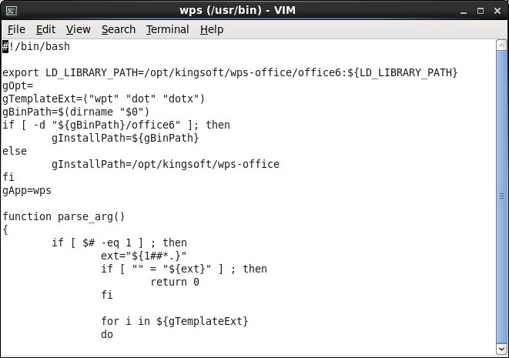Viewport: 509px width, 358px height.
Task: Click the vertical scrollbar thumb
Action: [x=501, y=196]
